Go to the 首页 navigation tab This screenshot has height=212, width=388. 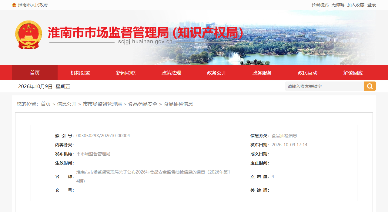35,73
